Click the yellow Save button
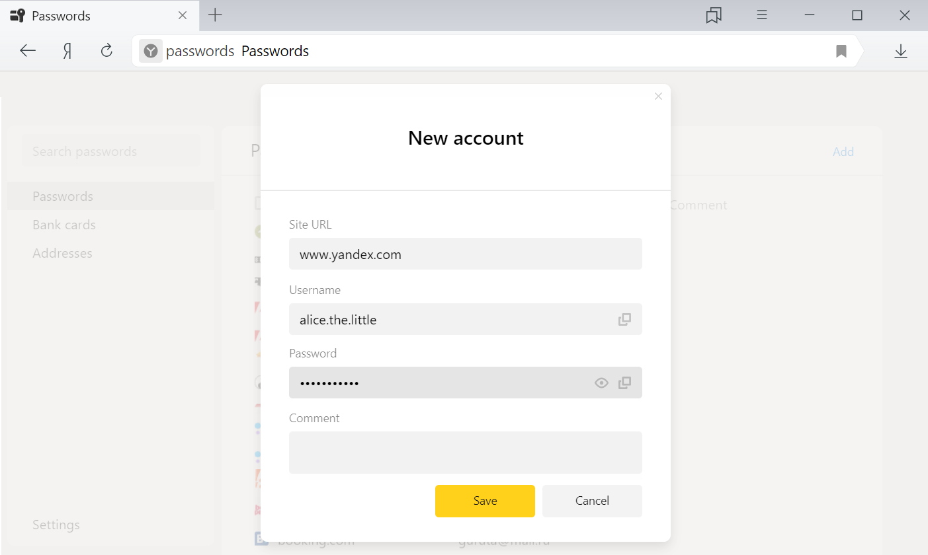The image size is (928, 555). (x=485, y=501)
